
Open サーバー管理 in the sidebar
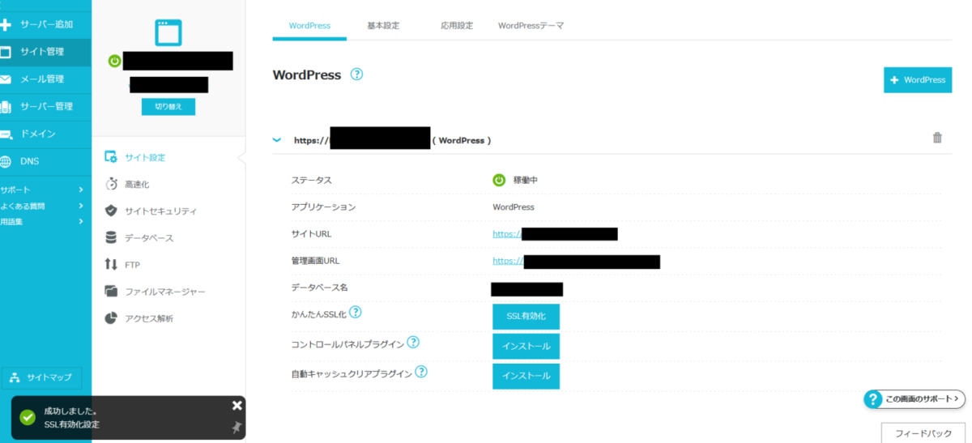click(45, 107)
